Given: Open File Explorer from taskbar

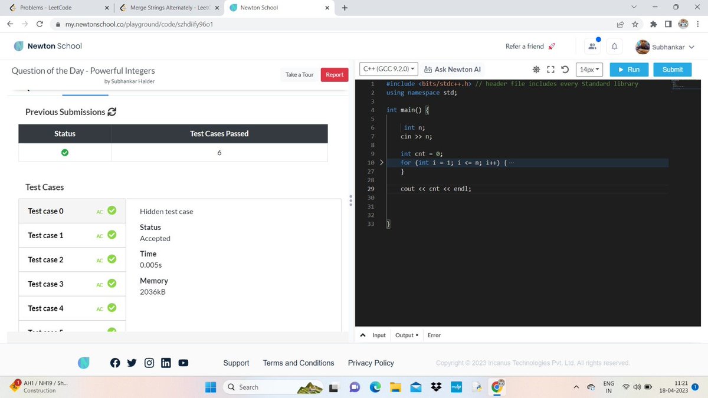Looking at the screenshot, I should click(395, 387).
